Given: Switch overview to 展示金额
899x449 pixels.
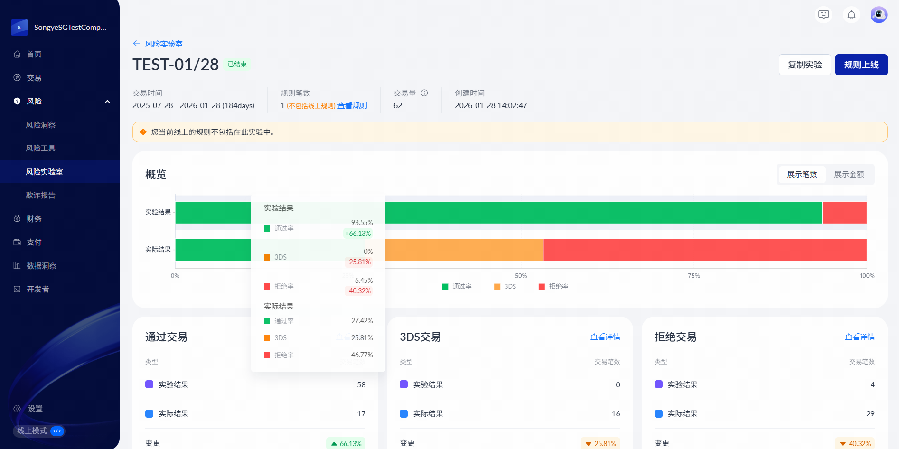Looking at the screenshot, I should tap(849, 175).
